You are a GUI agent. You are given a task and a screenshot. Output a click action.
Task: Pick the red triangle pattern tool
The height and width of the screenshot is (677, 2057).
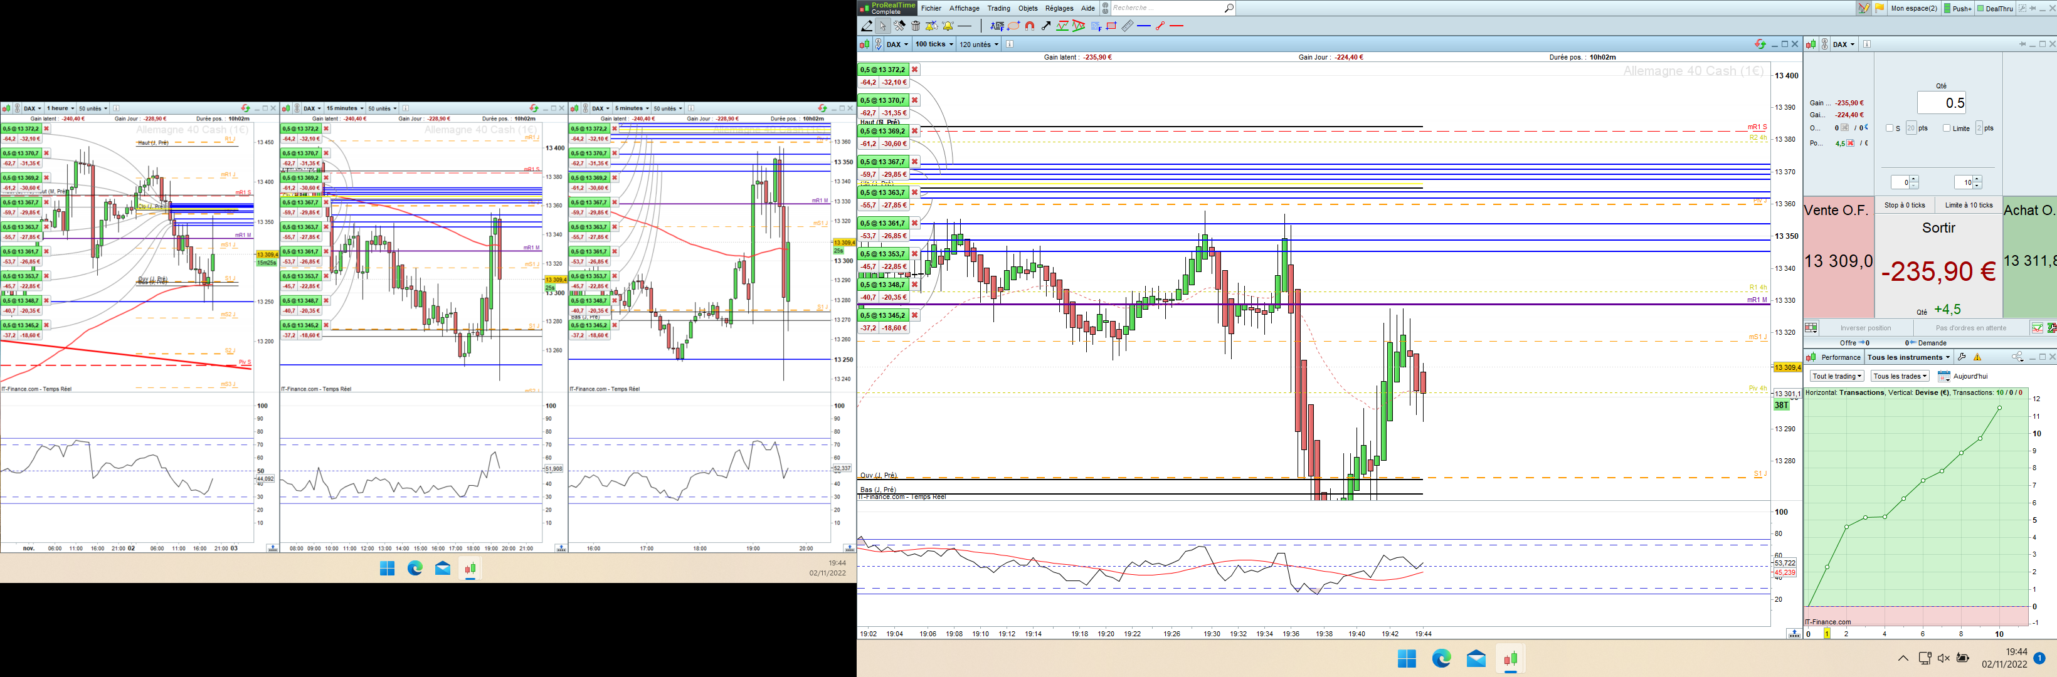point(1079,26)
